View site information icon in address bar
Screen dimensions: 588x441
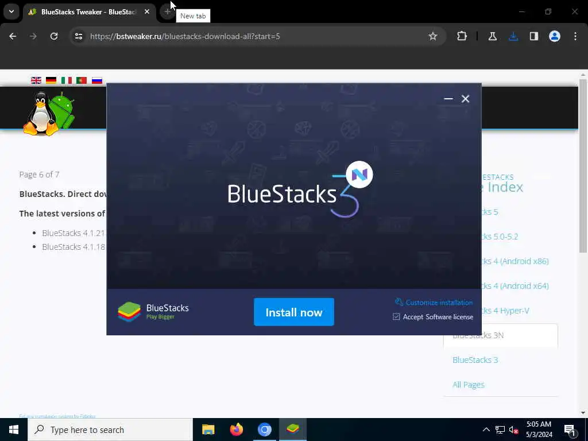tap(79, 36)
